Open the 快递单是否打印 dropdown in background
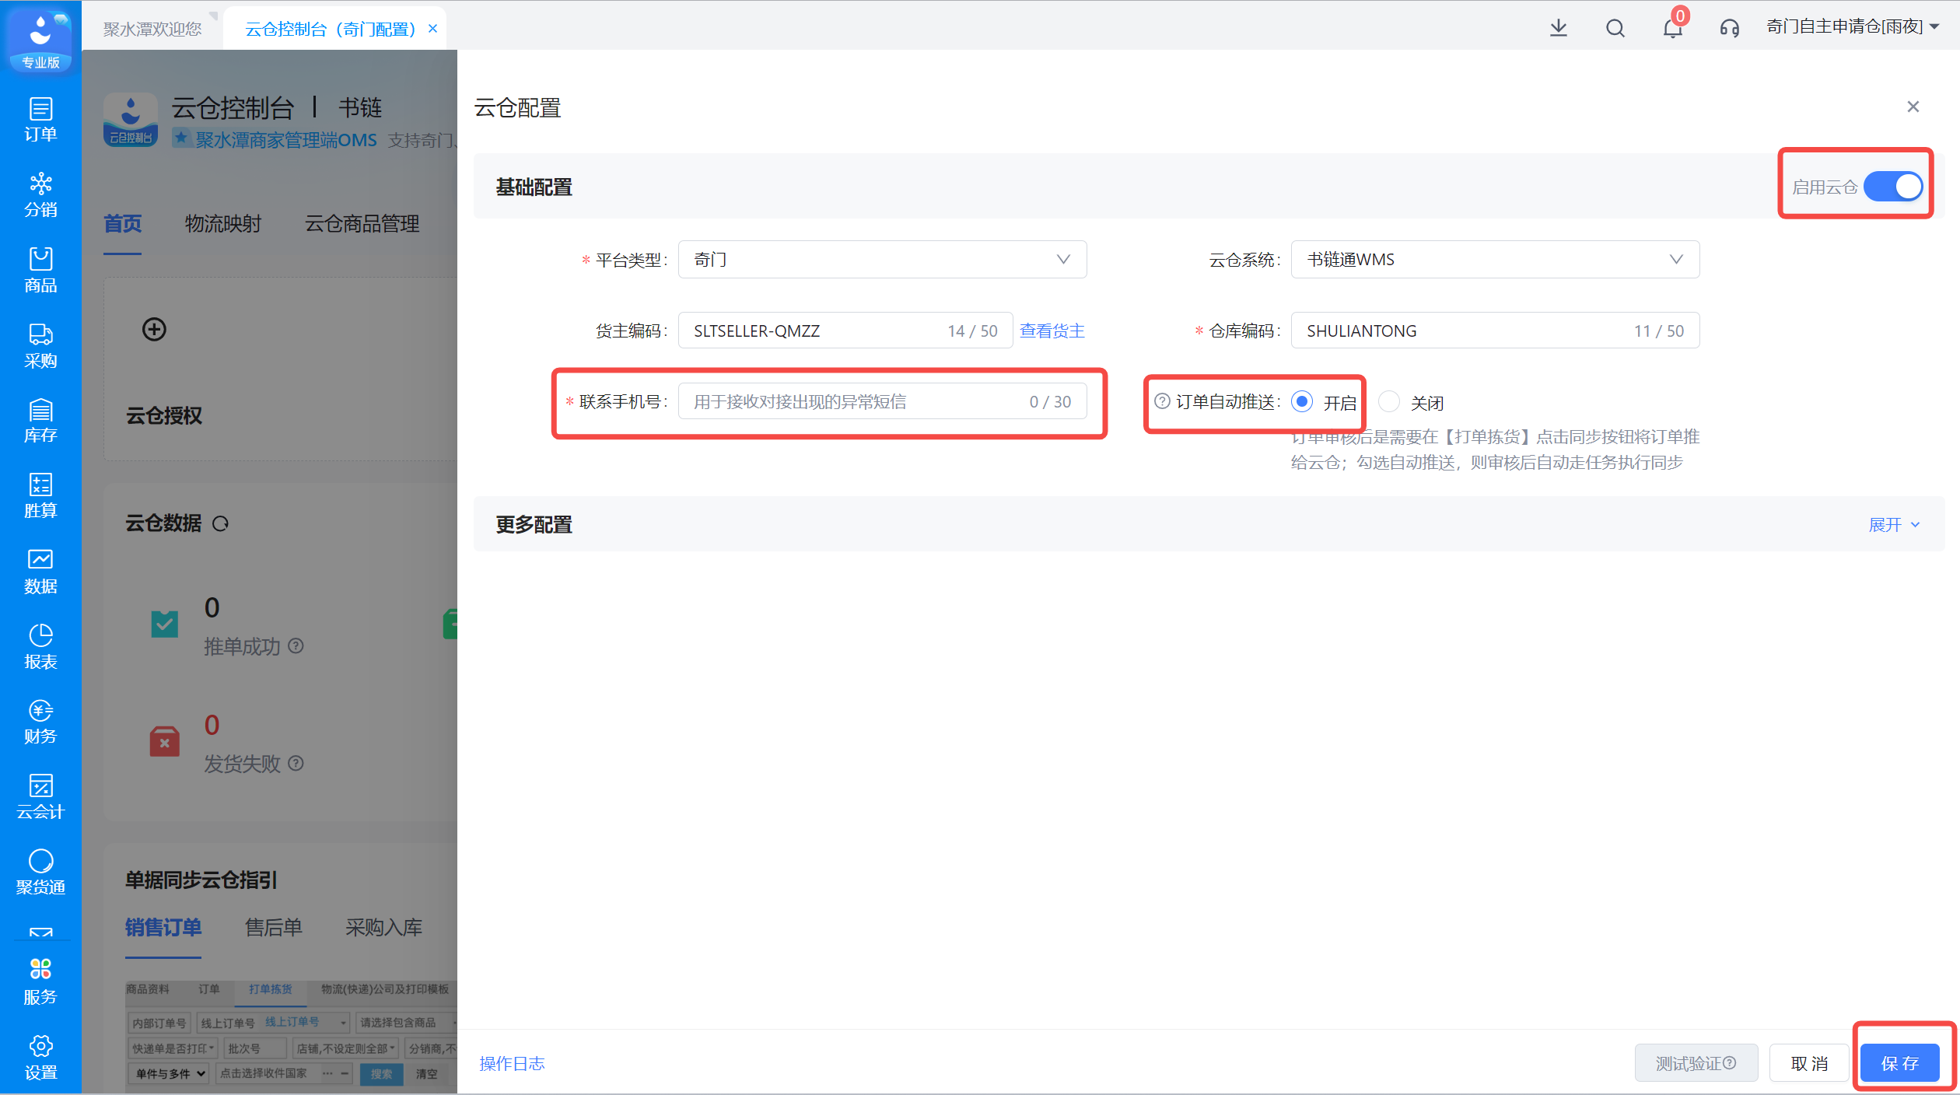 pos(172,1048)
